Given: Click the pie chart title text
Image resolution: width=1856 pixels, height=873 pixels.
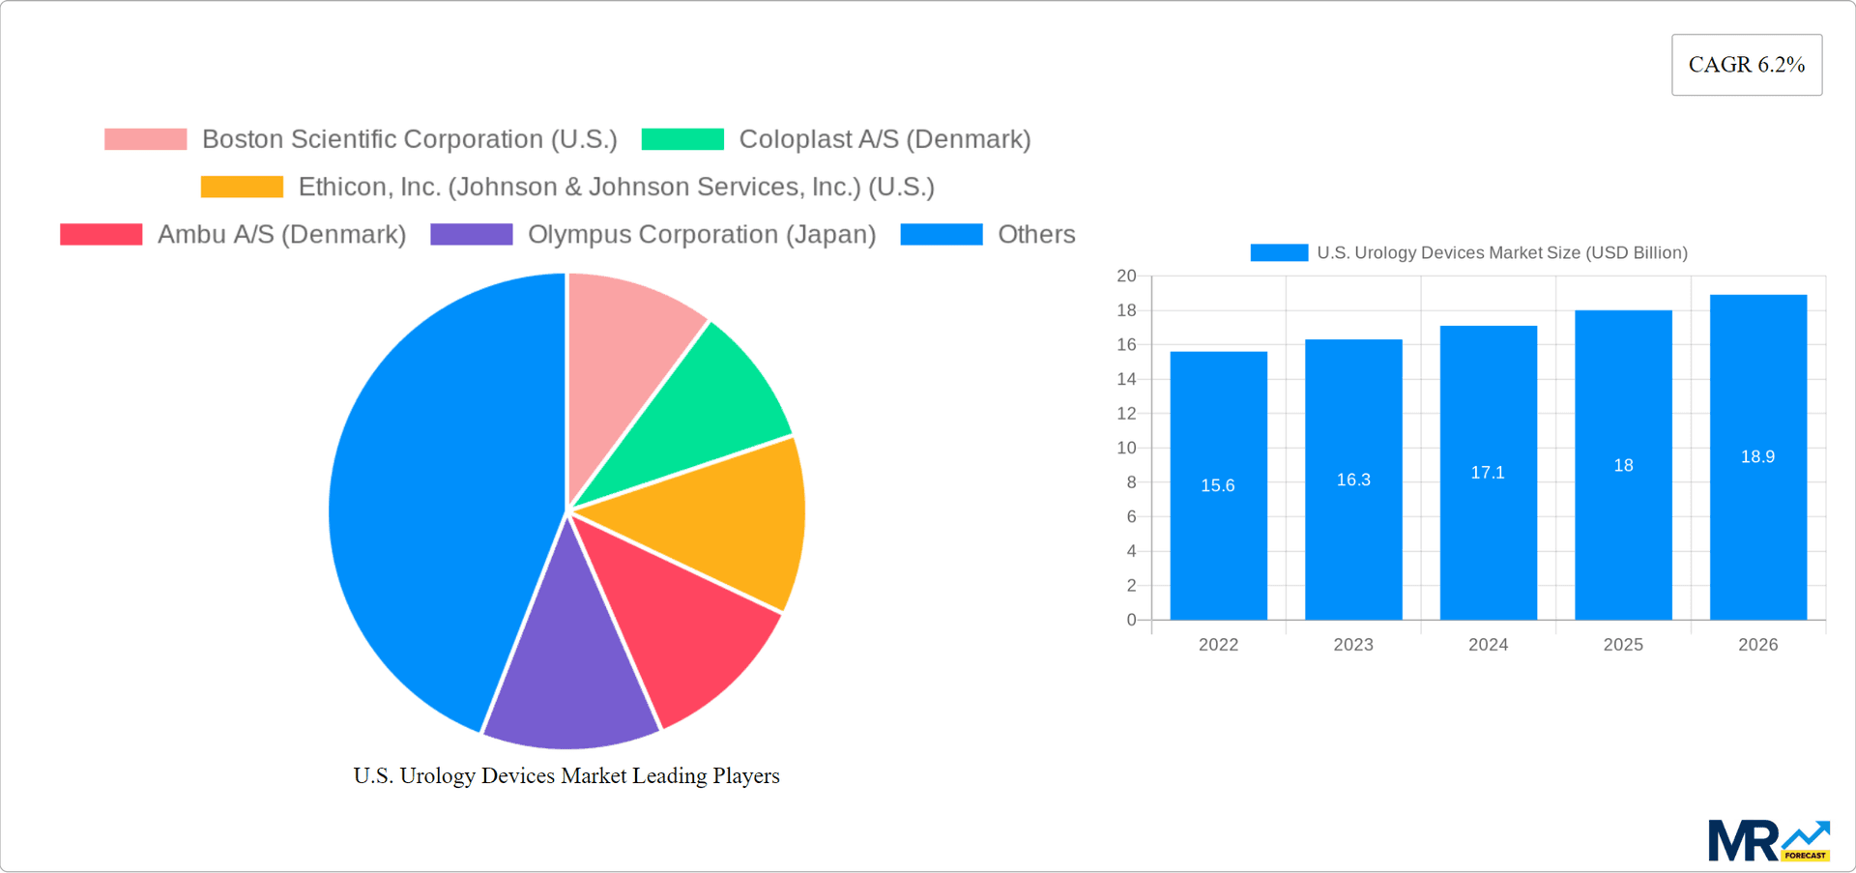Looking at the screenshot, I should 566,775.
